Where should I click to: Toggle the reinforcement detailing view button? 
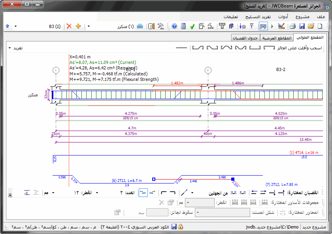[x=263, y=26]
